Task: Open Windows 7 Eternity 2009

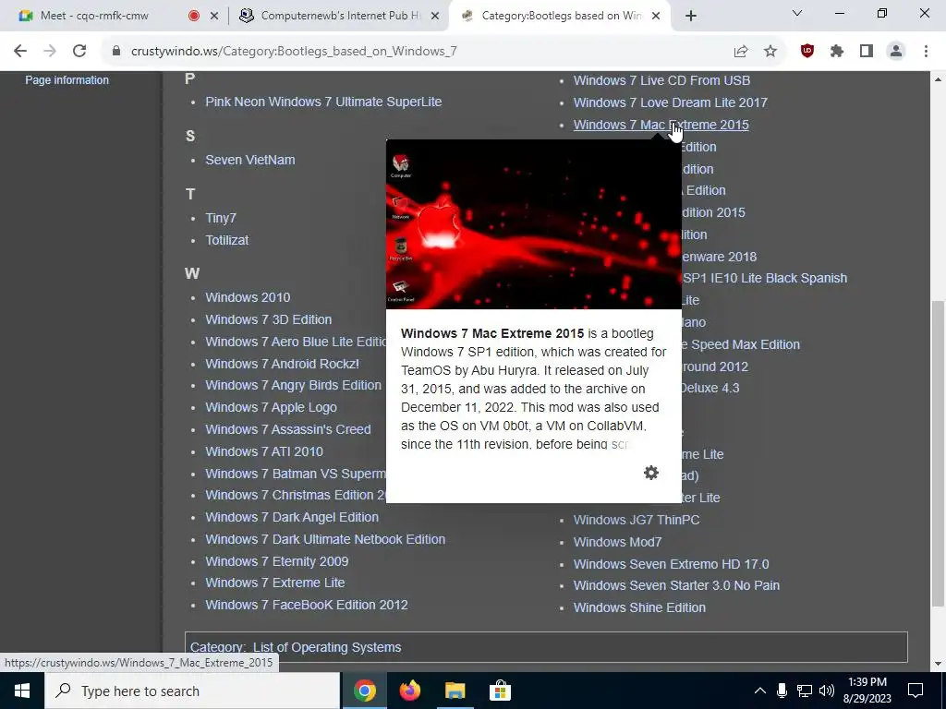Action: (x=277, y=561)
